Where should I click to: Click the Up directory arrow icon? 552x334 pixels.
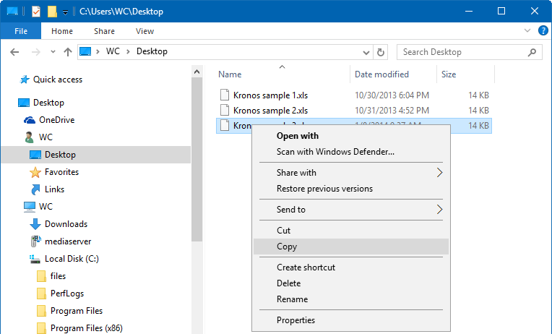point(68,52)
